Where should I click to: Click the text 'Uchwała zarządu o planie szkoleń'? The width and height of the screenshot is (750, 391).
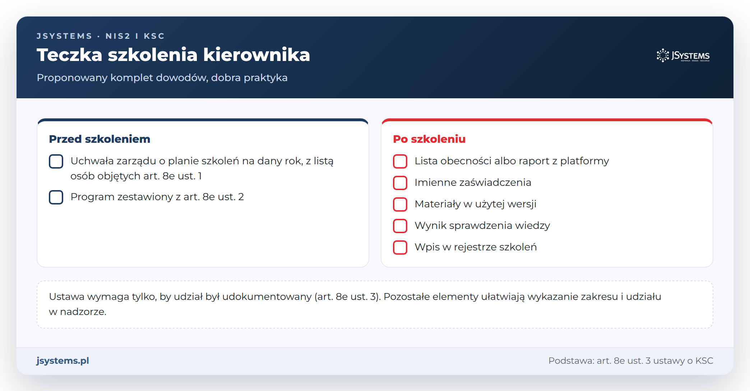[x=155, y=161]
